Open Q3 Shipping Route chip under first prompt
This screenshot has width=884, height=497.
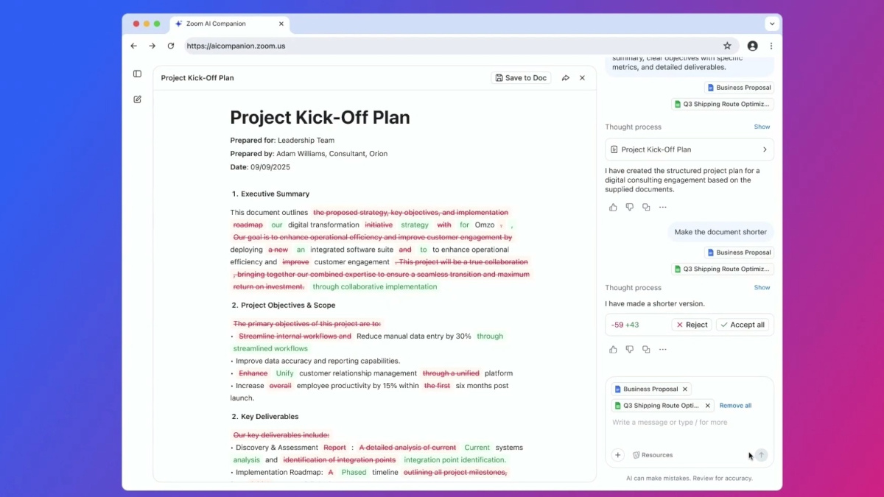(x=723, y=105)
